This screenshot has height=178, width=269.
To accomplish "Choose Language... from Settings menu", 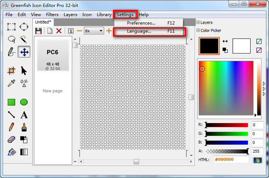I will [149, 31].
